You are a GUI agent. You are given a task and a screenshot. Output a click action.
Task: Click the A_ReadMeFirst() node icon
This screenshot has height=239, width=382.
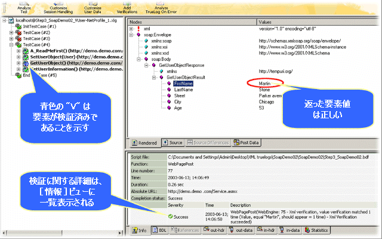24,51
